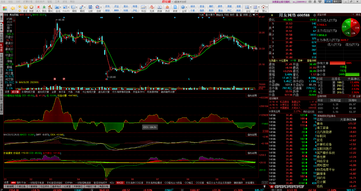This screenshot has width=361, height=191.
Task: Open the 系统 menu
Action: (x=3, y=2)
